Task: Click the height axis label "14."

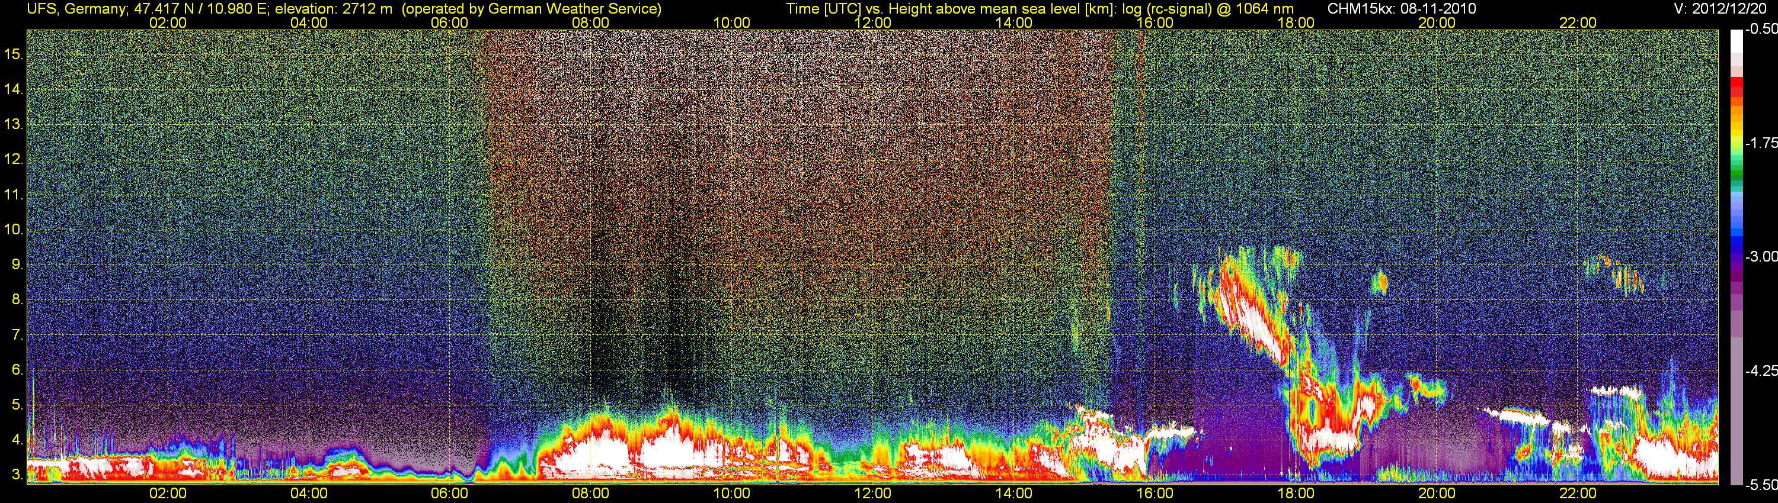Action: click(14, 89)
